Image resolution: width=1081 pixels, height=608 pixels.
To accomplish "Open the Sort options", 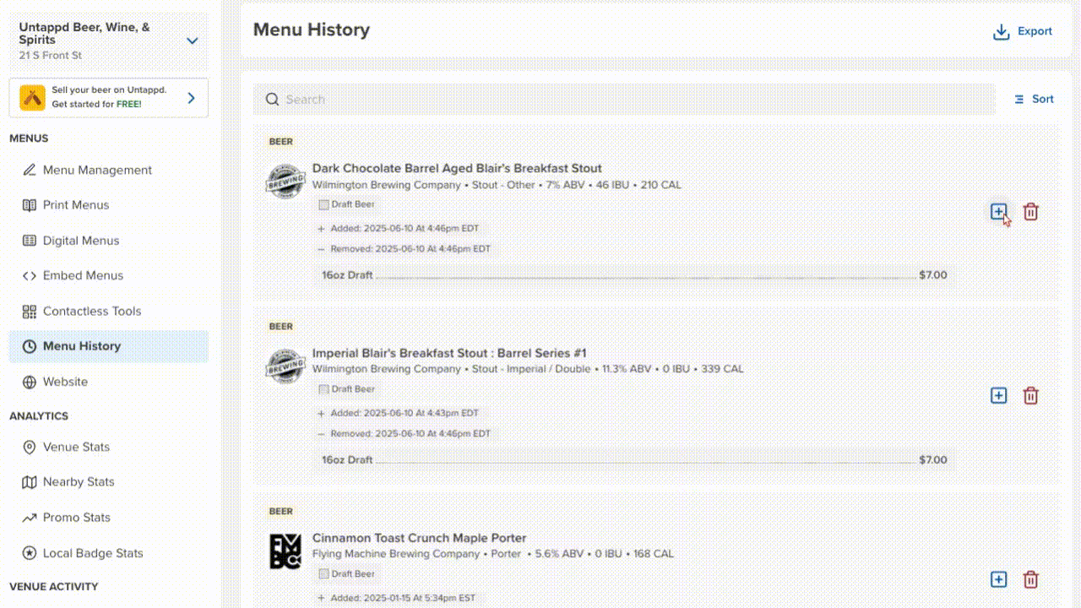I will [1034, 99].
